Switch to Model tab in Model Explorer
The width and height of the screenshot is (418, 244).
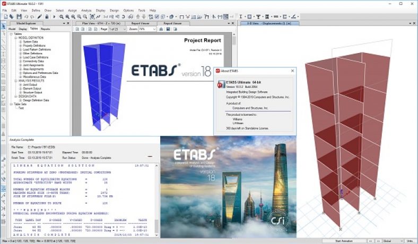click(12, 29)
